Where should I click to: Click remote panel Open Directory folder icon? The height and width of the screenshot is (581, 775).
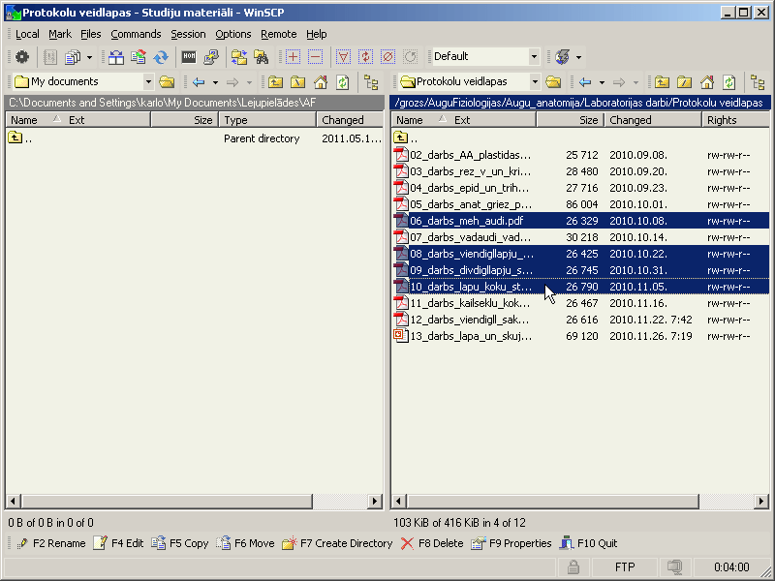click(x=553, y=81)
